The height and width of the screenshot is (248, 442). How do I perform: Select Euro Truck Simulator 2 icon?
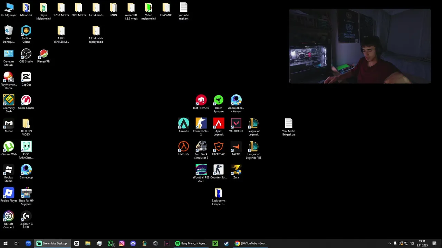pyautogui.click(x=201, y=150)
